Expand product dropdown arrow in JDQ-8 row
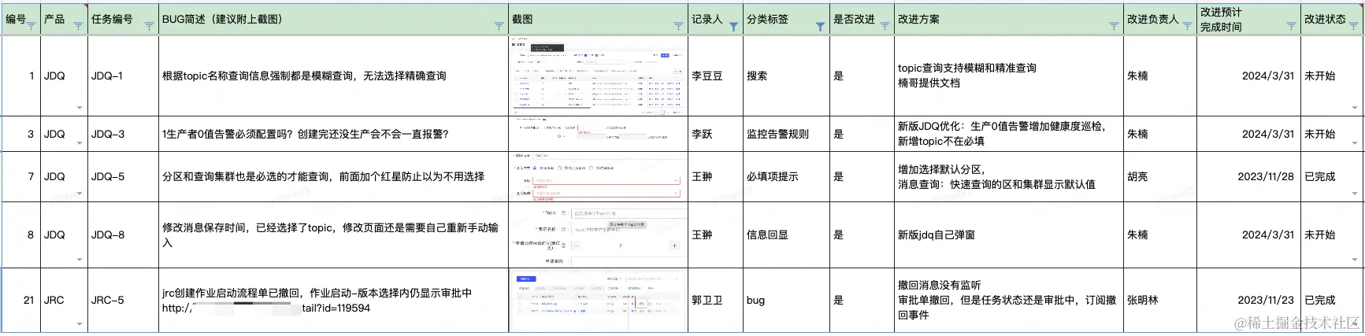 [x=80, y=260]
